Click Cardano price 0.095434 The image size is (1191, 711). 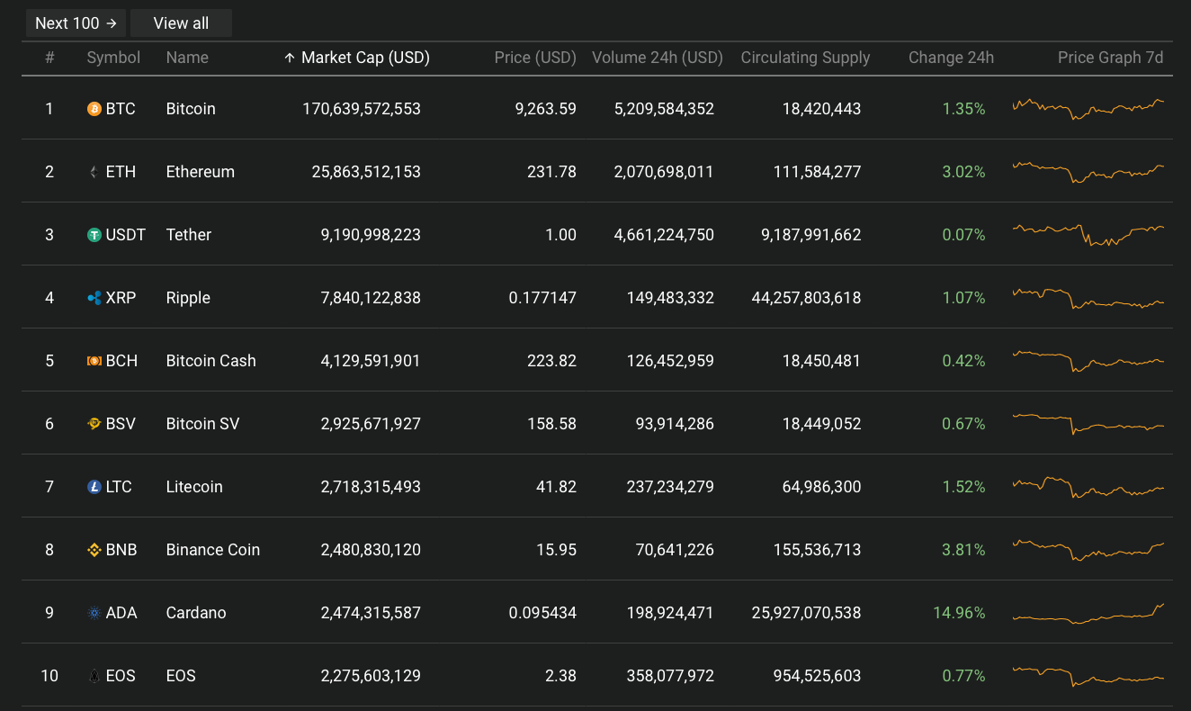(542, 613)
